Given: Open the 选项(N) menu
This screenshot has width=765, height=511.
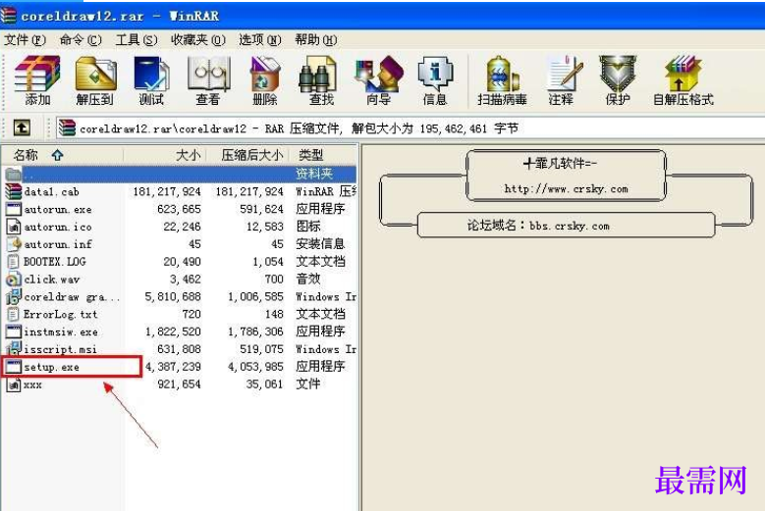Looking at the screenshot, I should tap(260, 40).
